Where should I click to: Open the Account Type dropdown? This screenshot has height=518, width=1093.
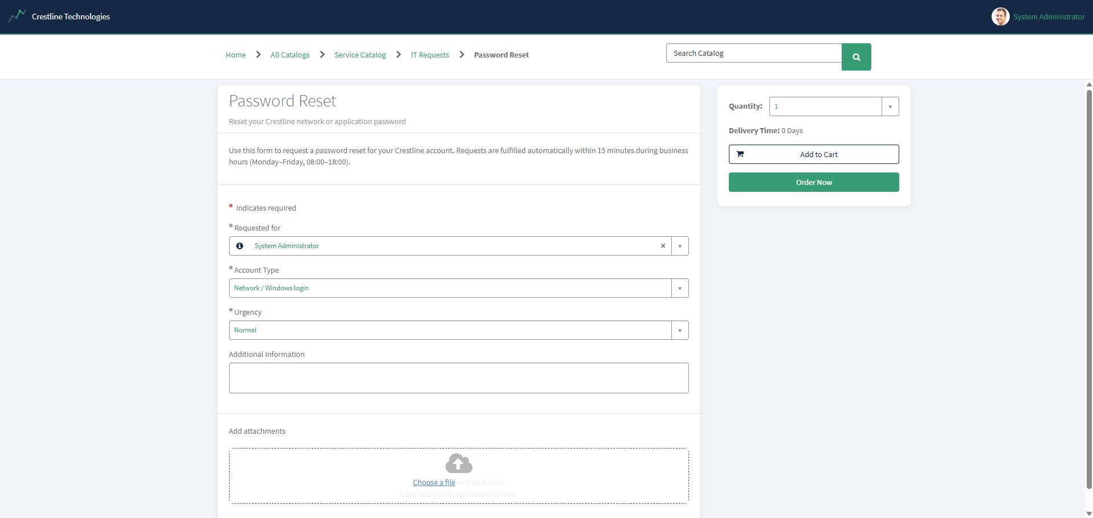[x=459, y=288]
